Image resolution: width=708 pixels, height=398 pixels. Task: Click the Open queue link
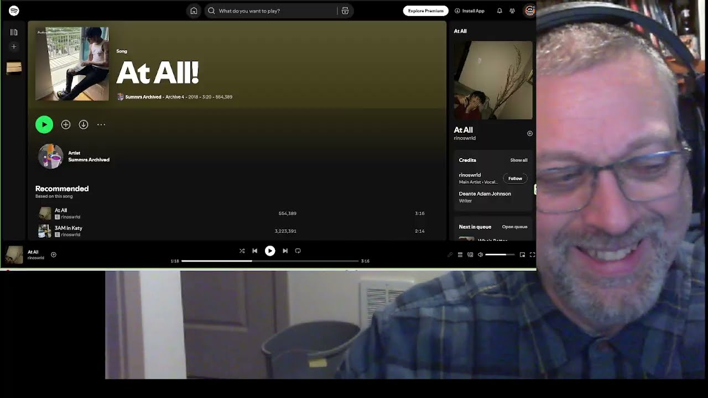coord(514,227)
